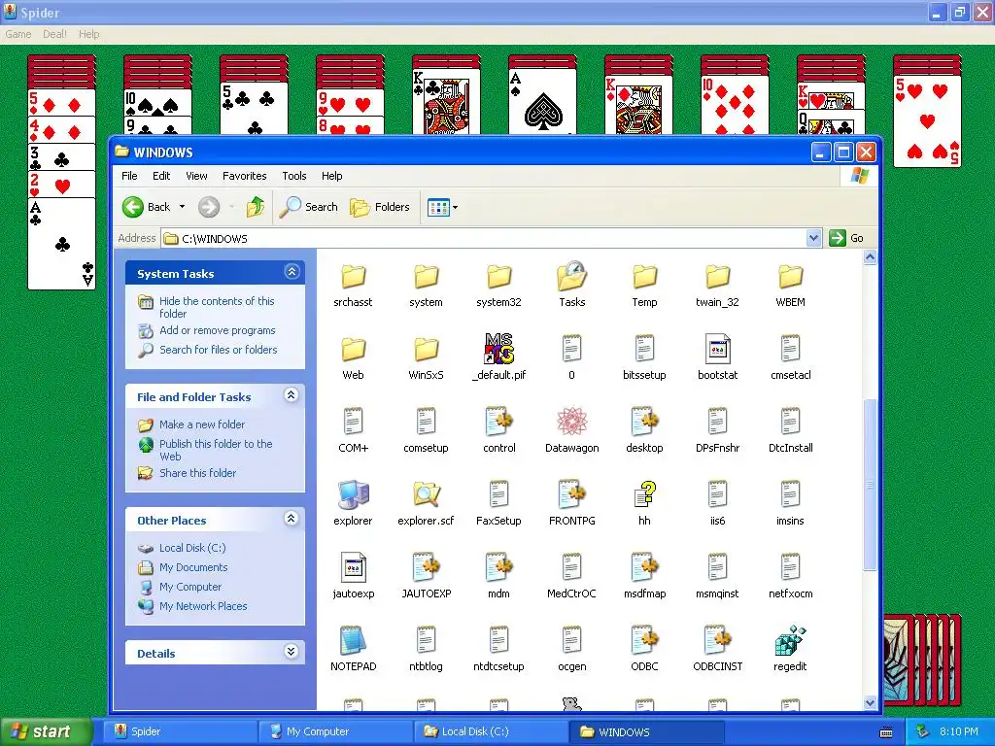Select the _default.pif shortcut icon
Screen dimensions: 995x746
(x=498, y=349)
